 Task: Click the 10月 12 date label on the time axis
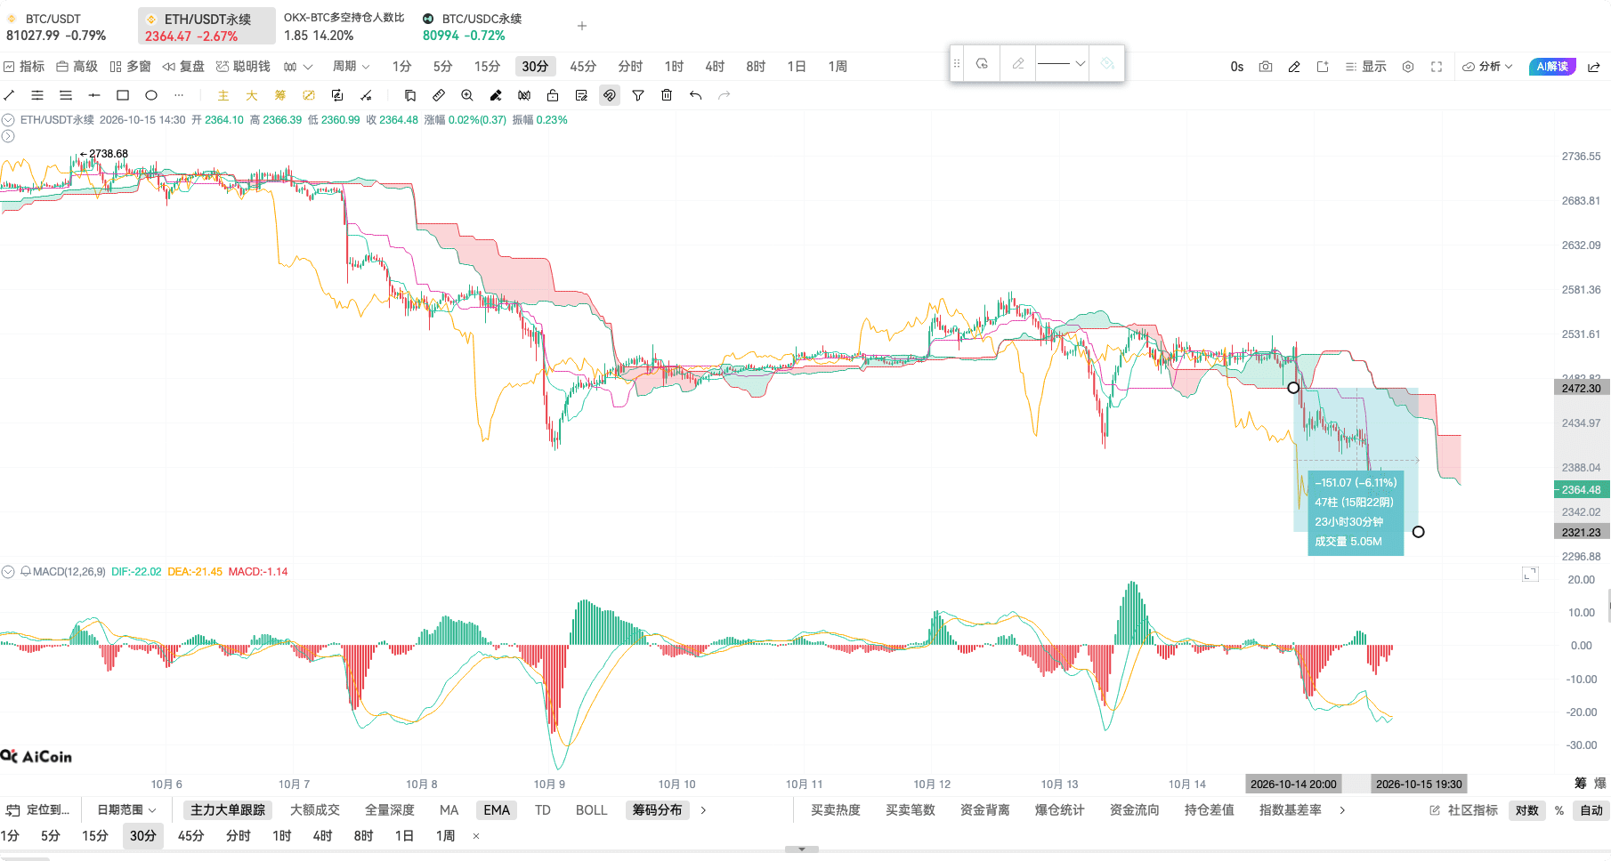932,785
